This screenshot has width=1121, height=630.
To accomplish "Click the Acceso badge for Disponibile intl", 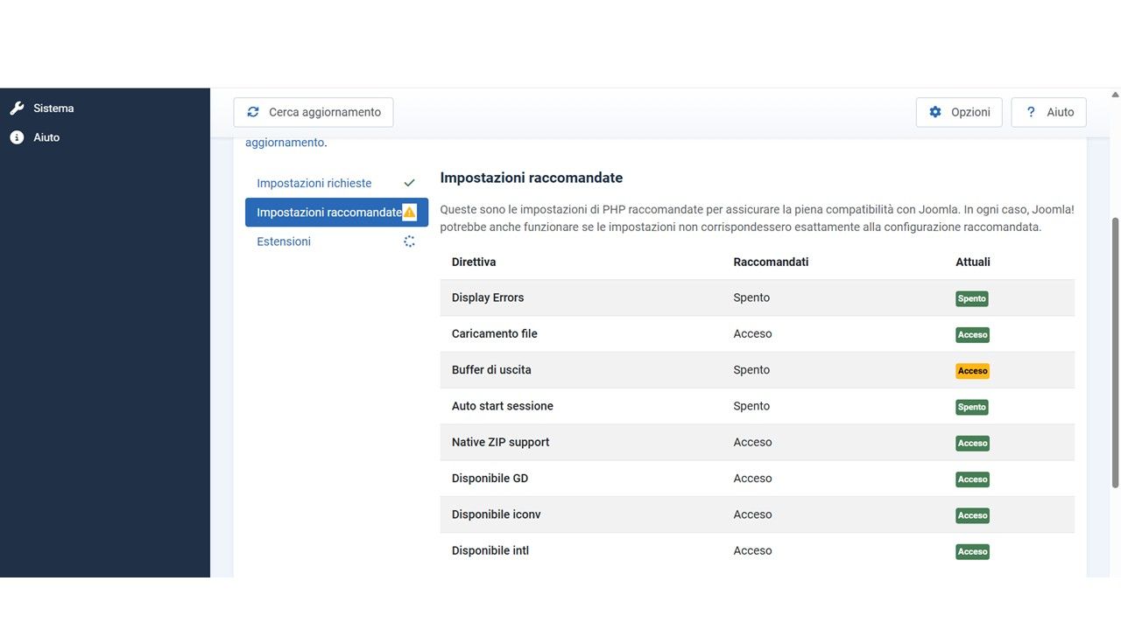I will click(972, 551).
